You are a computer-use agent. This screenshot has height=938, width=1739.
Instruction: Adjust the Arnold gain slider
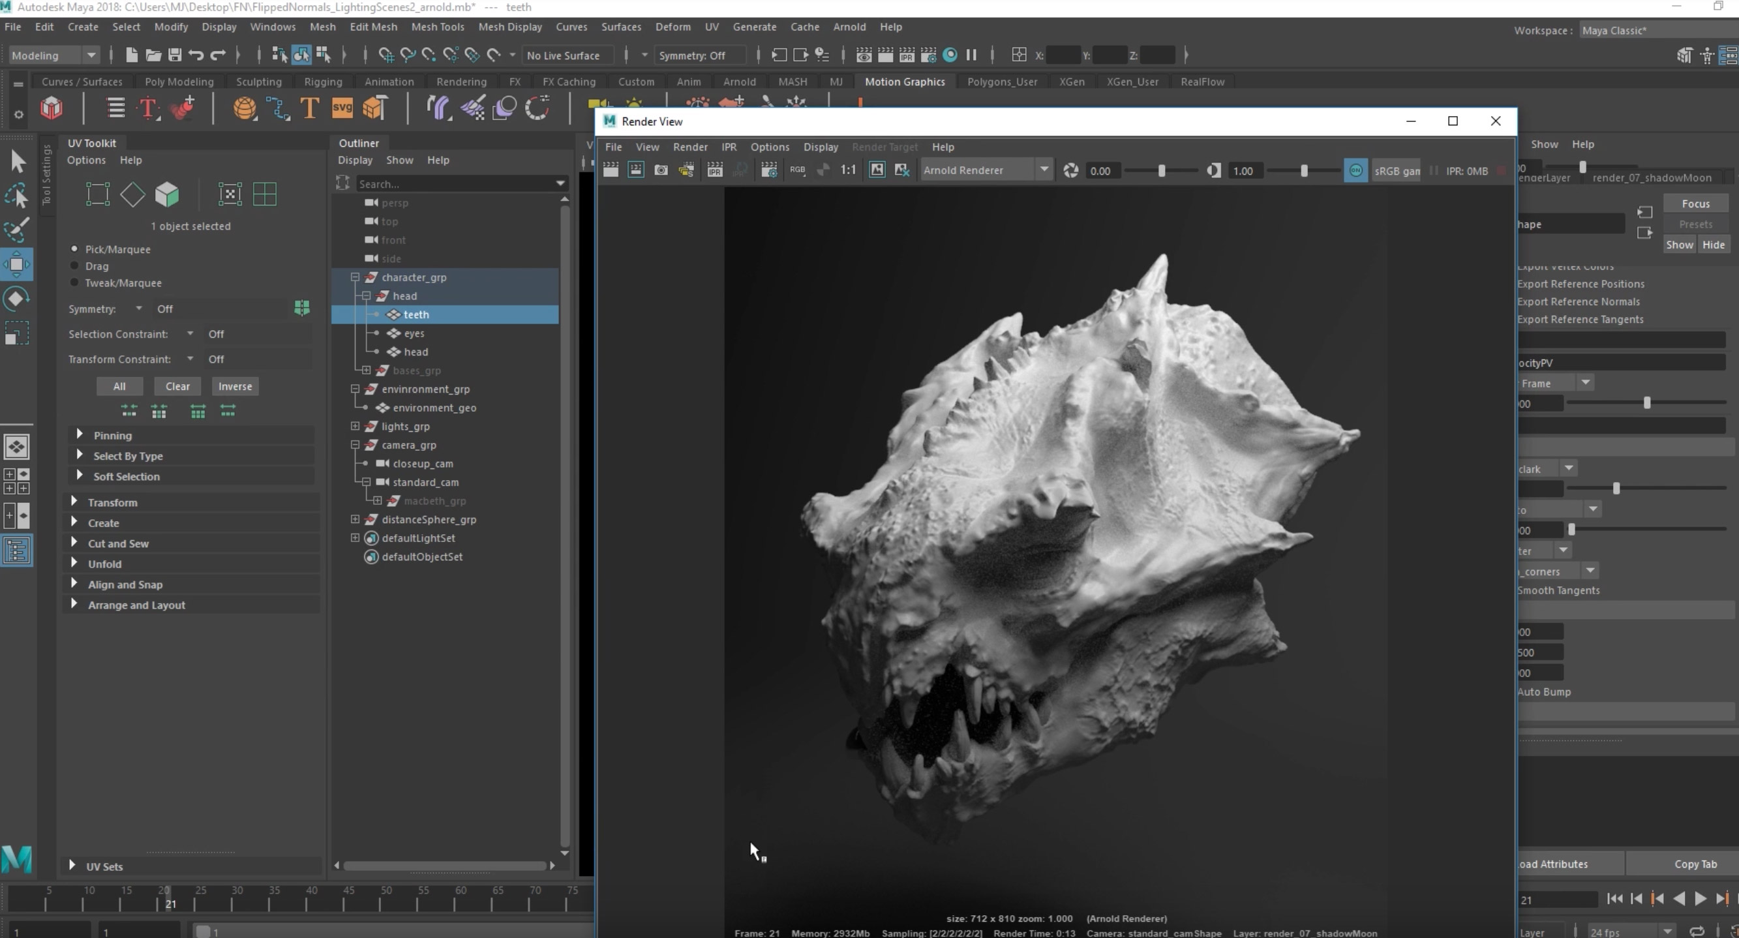click(1303, 170)
